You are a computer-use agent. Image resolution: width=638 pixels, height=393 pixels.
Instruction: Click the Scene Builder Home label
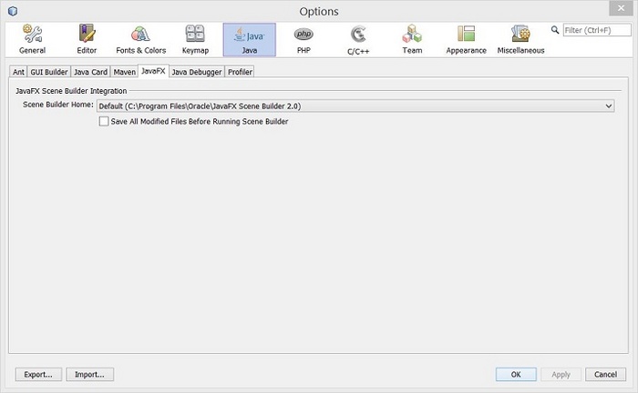[x=58, y=105]
